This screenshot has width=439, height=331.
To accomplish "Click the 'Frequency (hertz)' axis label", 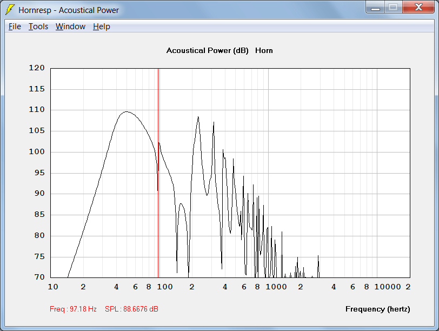I will tap(378, 309).
